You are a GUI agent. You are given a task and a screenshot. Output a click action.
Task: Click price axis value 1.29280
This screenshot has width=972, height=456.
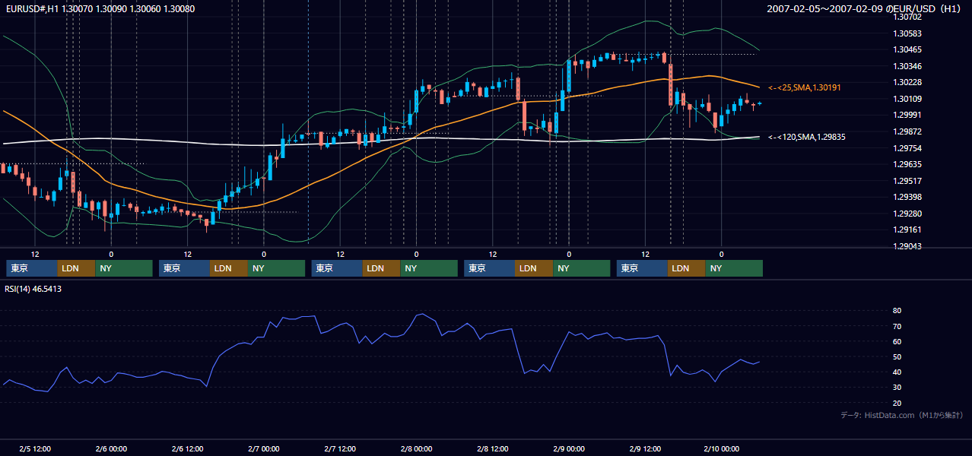[907, 214]
